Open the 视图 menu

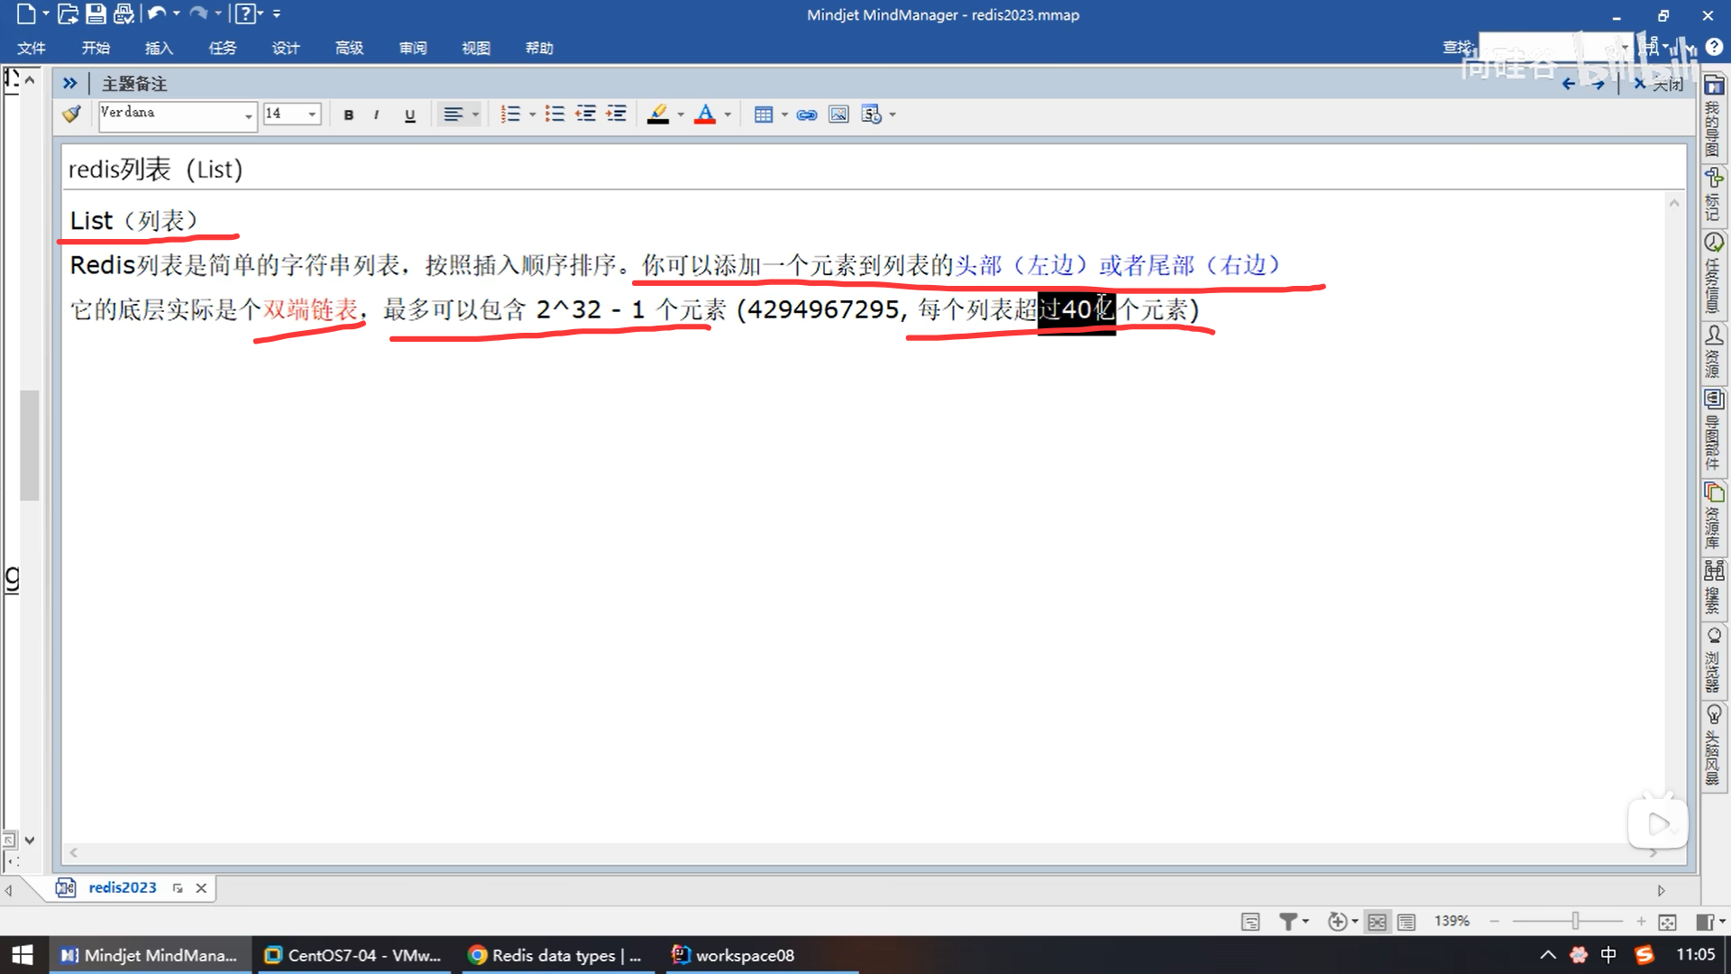[476, 48]
